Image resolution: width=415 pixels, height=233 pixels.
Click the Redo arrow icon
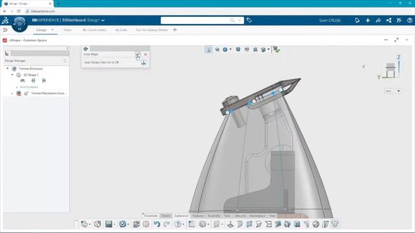tap(167, 224)
